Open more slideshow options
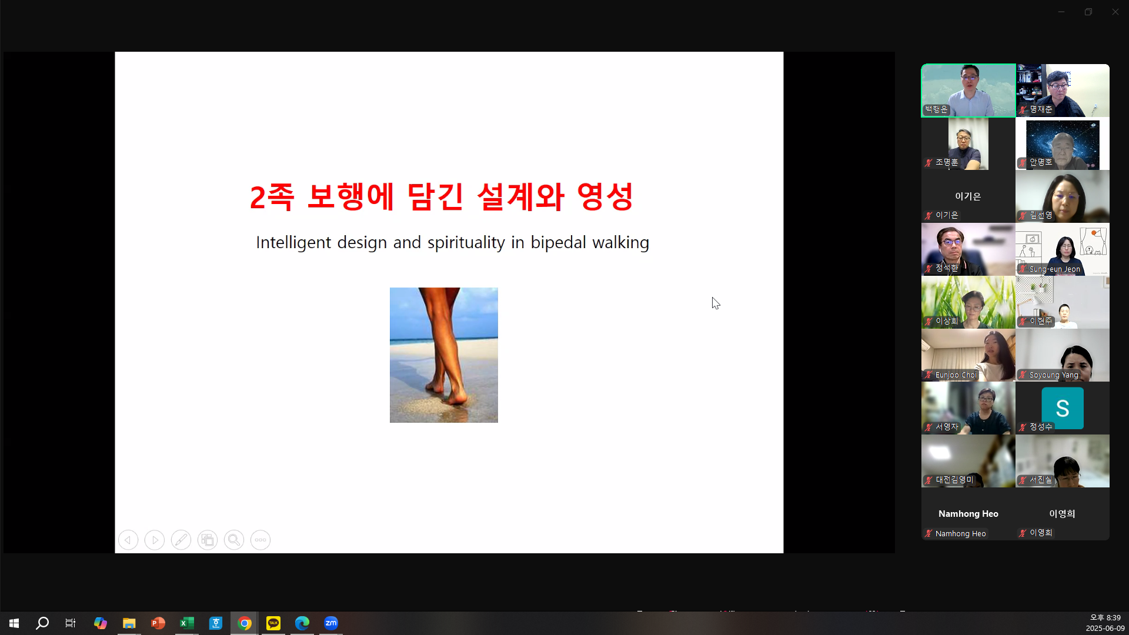1129x635 pixels. click(x=260, y=540)
